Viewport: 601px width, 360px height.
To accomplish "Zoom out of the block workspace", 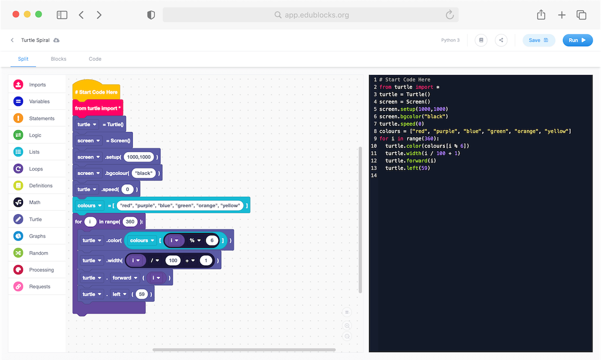I will click(347, 336).
